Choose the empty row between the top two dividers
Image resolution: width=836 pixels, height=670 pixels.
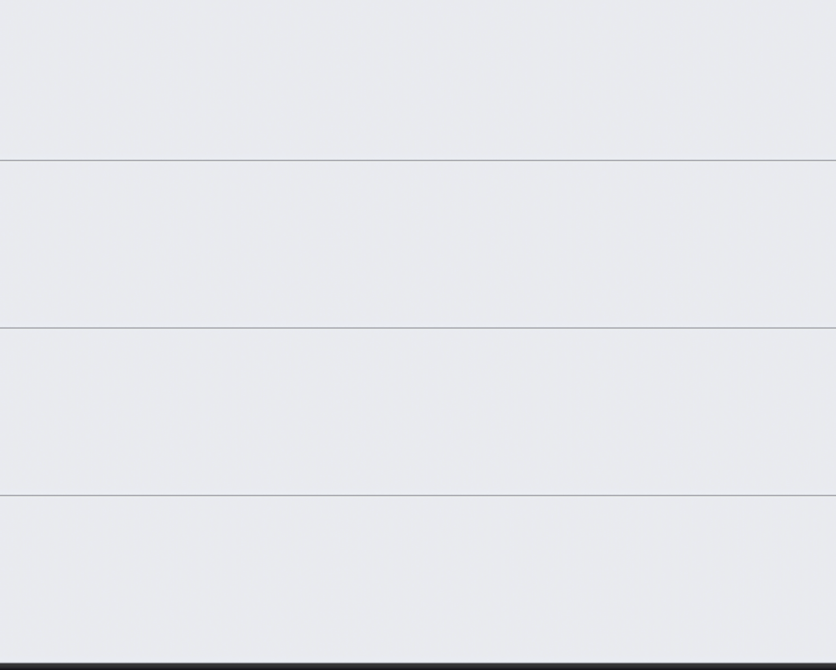(x=418, y=244)
